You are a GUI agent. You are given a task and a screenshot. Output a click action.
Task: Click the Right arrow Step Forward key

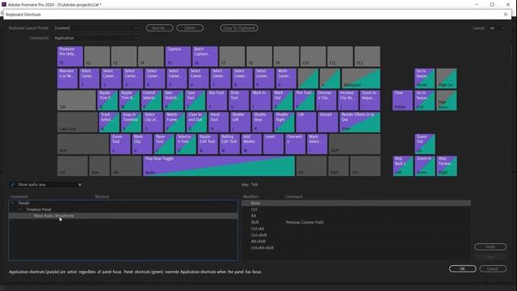pyautogui.click(x=447, y=166)
